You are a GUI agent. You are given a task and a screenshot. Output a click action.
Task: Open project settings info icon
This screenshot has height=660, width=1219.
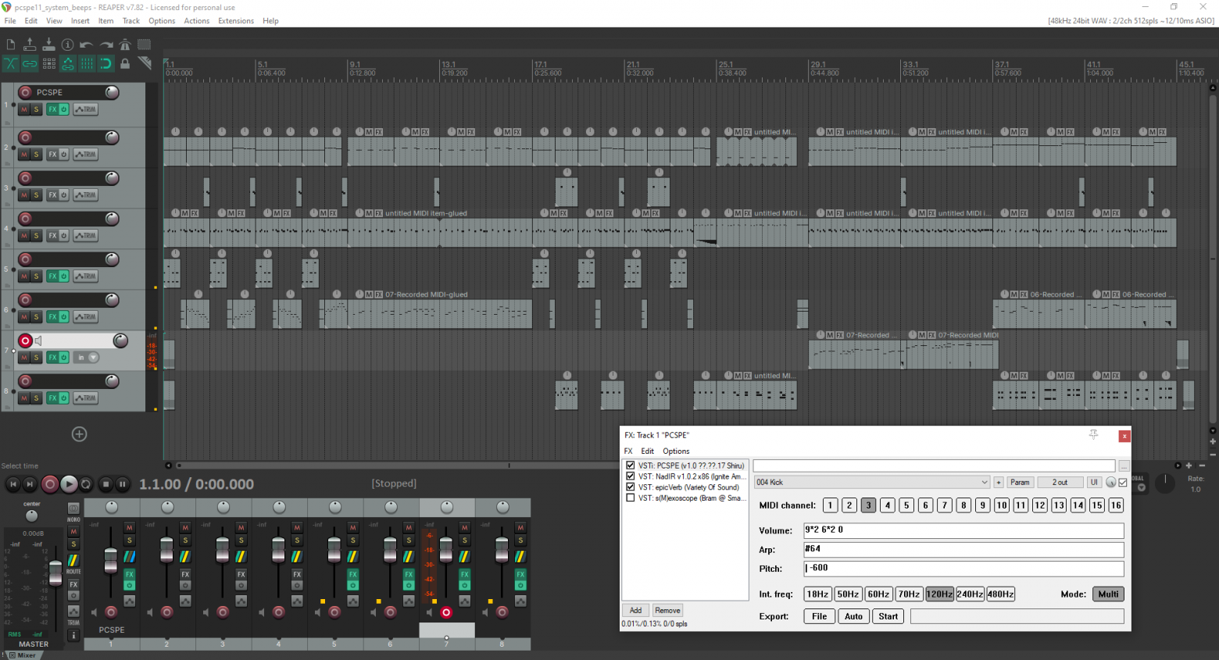(x=68, y=45)
